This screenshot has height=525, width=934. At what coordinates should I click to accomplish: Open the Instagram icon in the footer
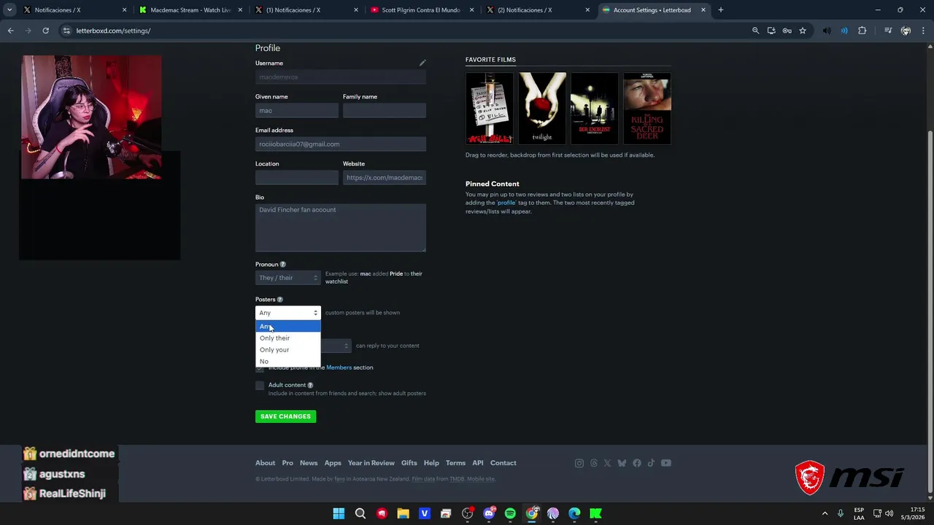click(x=579, y=463)
